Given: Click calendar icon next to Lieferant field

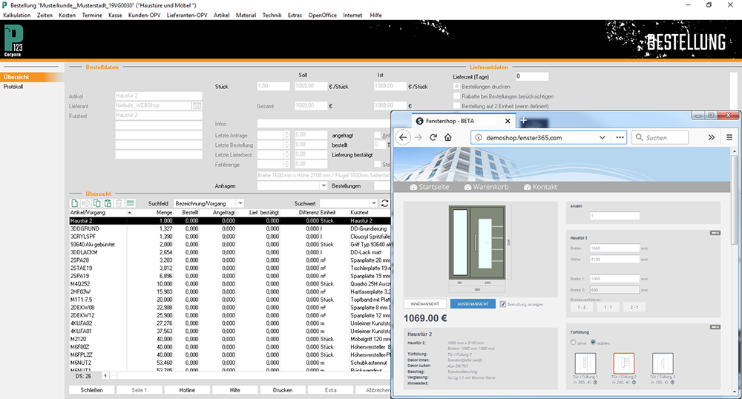Looking at the screenshot, I should pyautogui.click(x=197, y=106).
